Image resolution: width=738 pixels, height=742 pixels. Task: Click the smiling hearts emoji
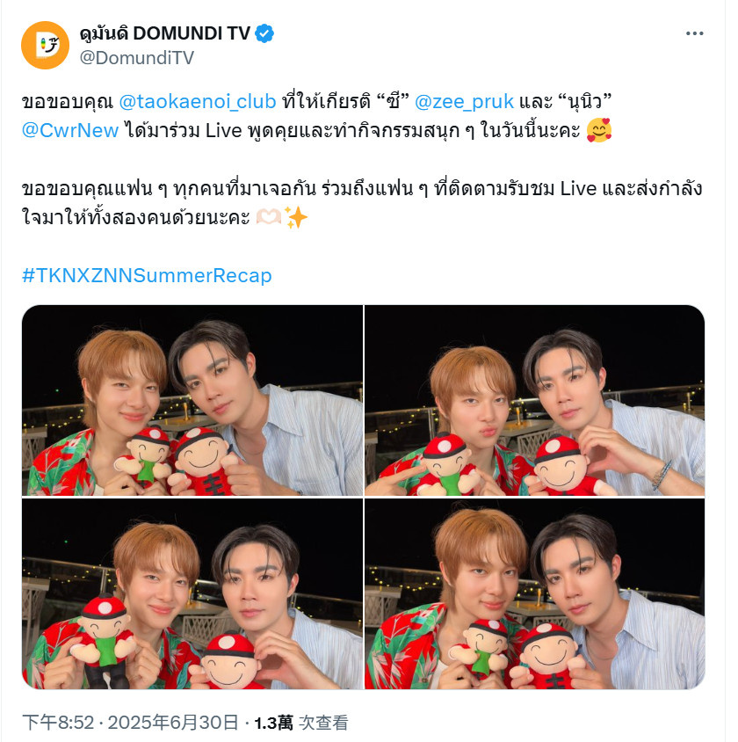599,130
